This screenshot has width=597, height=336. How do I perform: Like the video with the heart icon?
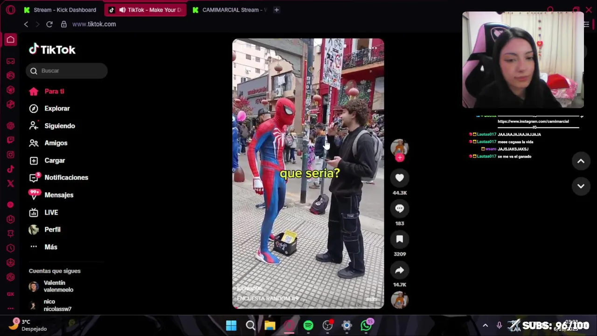tap(400, 178)
